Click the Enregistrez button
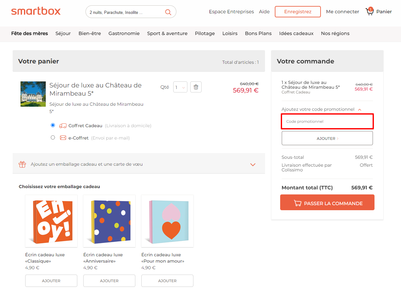Viewport: 401px width, 291px height. coord(298,12)
